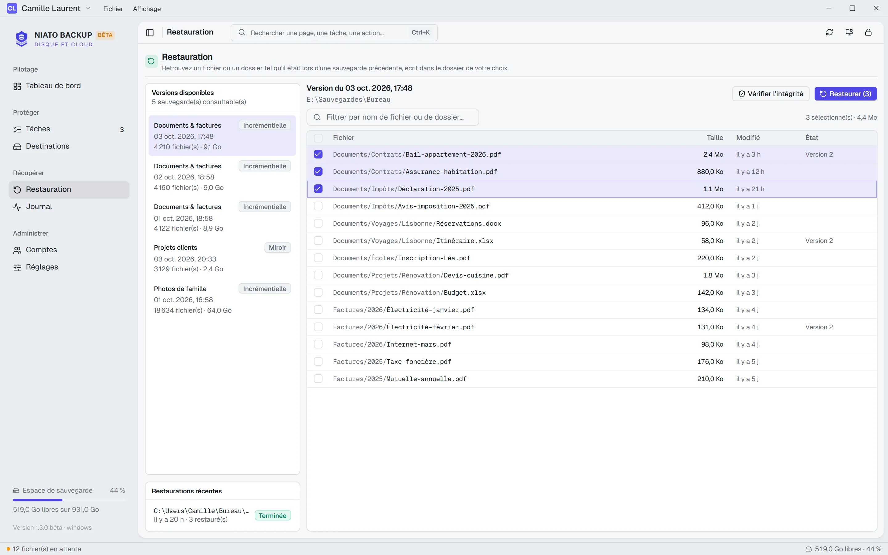The height and width of the screenshot is (555, 888).
Task: Uncheck Déclaration-2025.pdf checkbox
Action: point(318,189)
